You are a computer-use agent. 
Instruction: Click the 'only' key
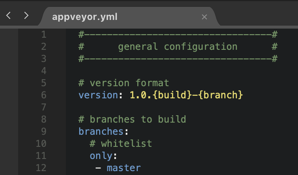tap(101, 156)
